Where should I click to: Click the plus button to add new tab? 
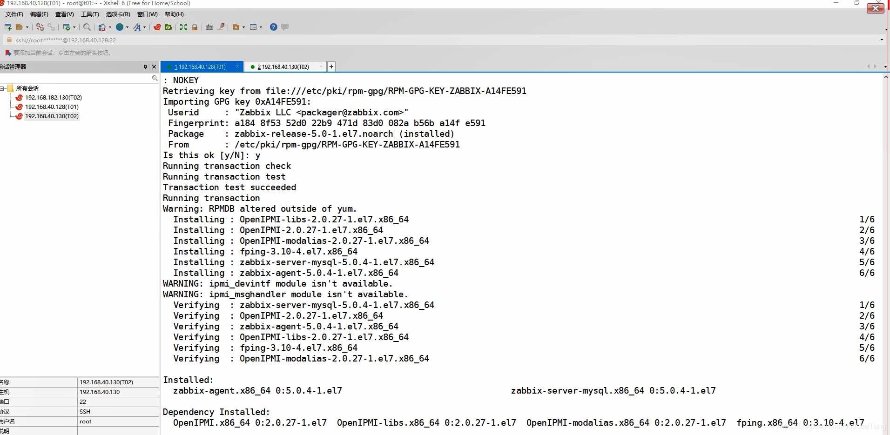(331, 67)
